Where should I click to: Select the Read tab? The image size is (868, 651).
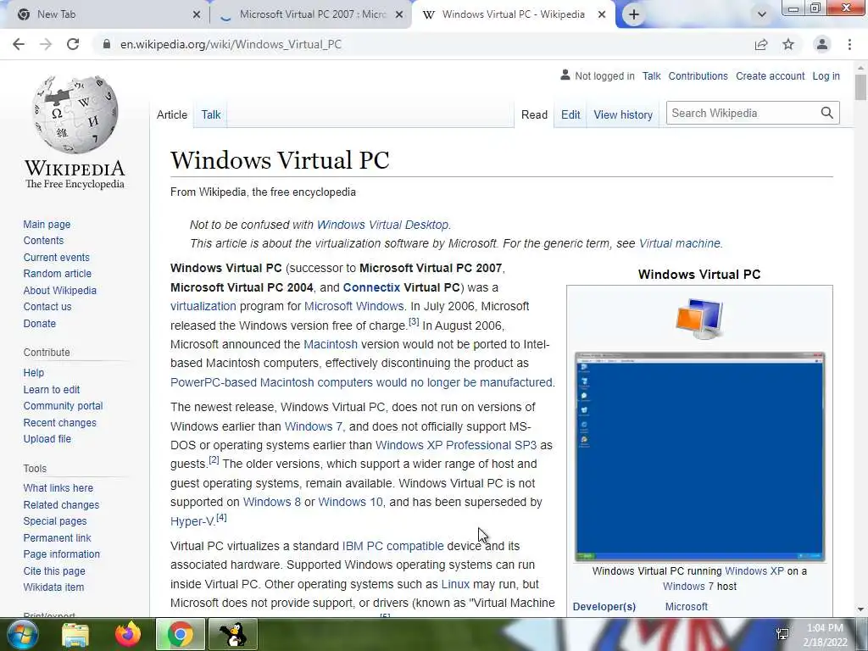tap(534, 114)
